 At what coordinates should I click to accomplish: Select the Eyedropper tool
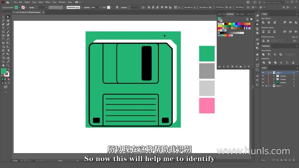click(3, 54)
